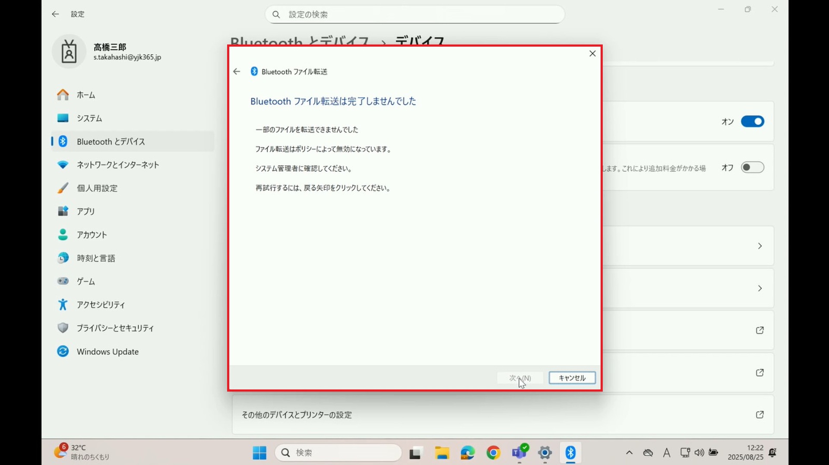The image size is (829, 465).
Task: Click the Bluetooth icon in taskbar
Action: click(x=570, y=452)
